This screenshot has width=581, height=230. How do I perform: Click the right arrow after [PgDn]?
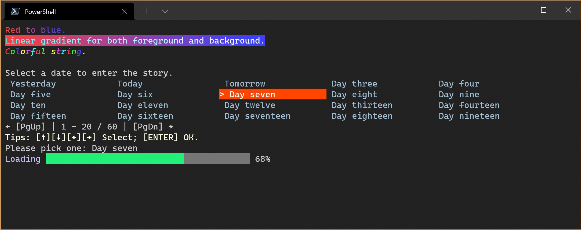point(171,126)
